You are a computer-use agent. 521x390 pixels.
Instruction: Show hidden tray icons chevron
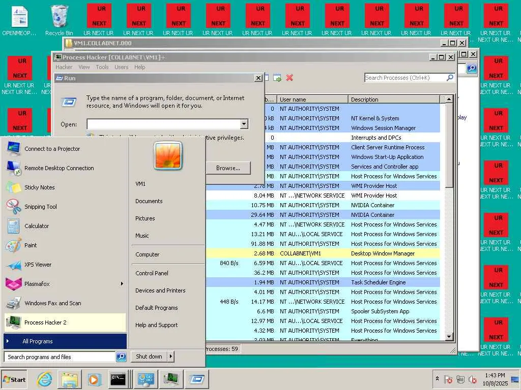[x=437, y=379]
